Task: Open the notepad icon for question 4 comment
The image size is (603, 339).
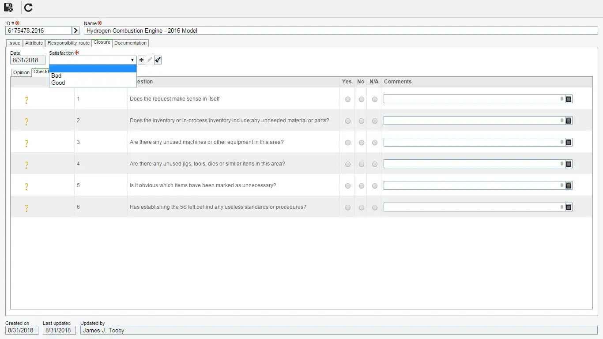Action: [569, 164]
